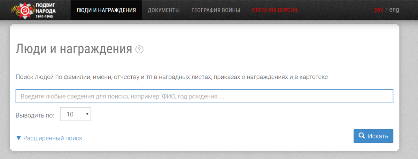
Task: Open the help question-mark icon near the heading
Action: coord(140,49)
